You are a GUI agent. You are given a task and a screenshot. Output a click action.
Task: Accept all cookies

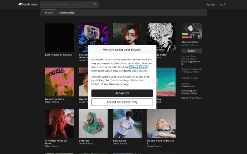(x=122, y=93)
